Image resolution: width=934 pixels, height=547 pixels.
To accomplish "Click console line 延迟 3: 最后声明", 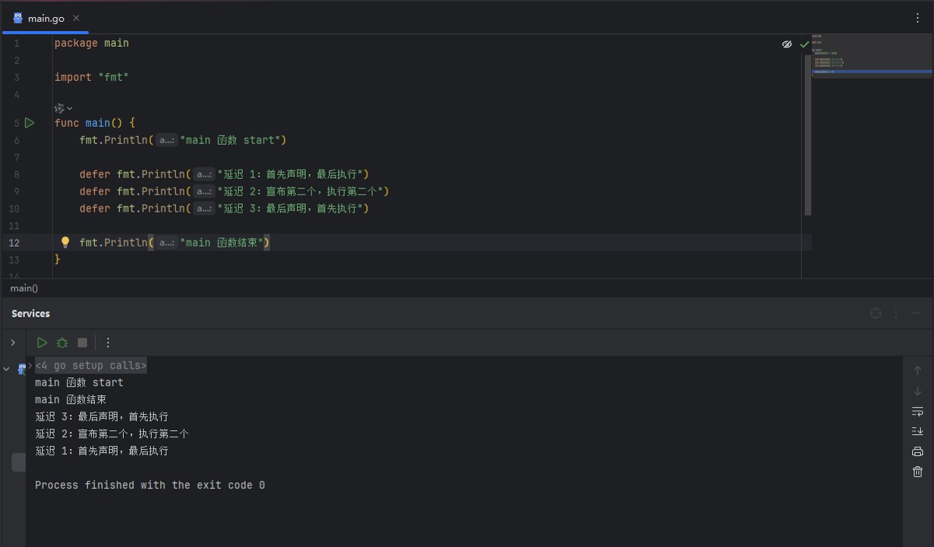I will [102, 417].
